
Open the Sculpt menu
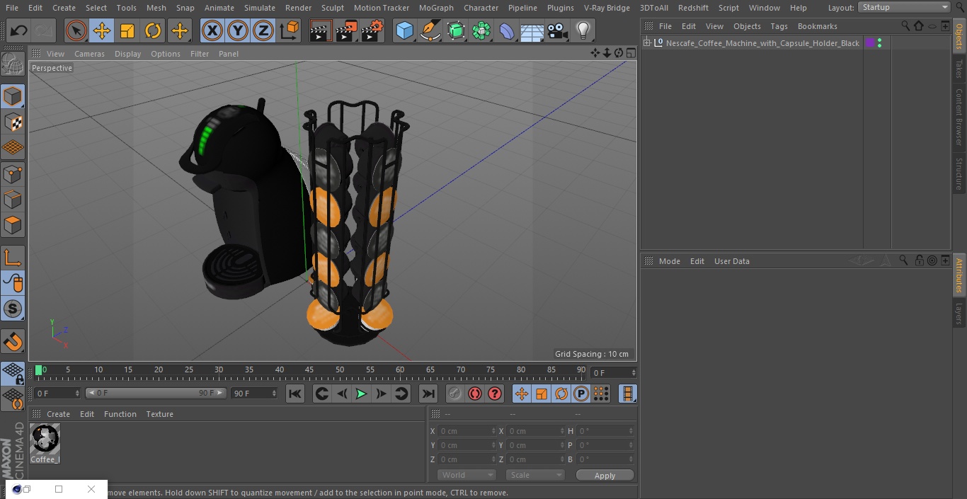[x=332, y=8]
